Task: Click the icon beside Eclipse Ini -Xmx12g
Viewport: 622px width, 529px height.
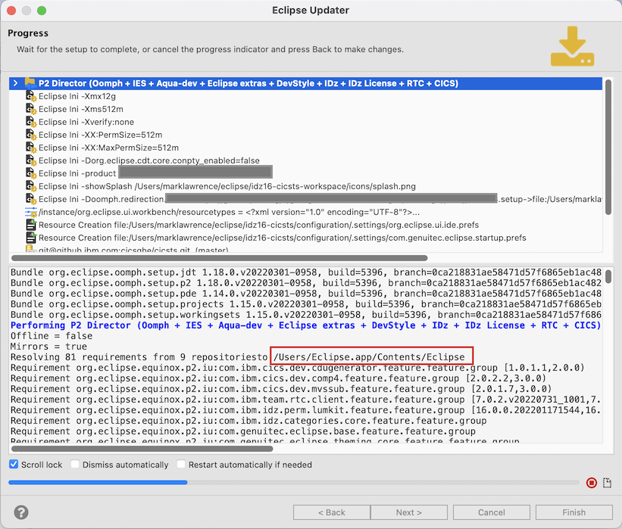Action: pos(30,96)
